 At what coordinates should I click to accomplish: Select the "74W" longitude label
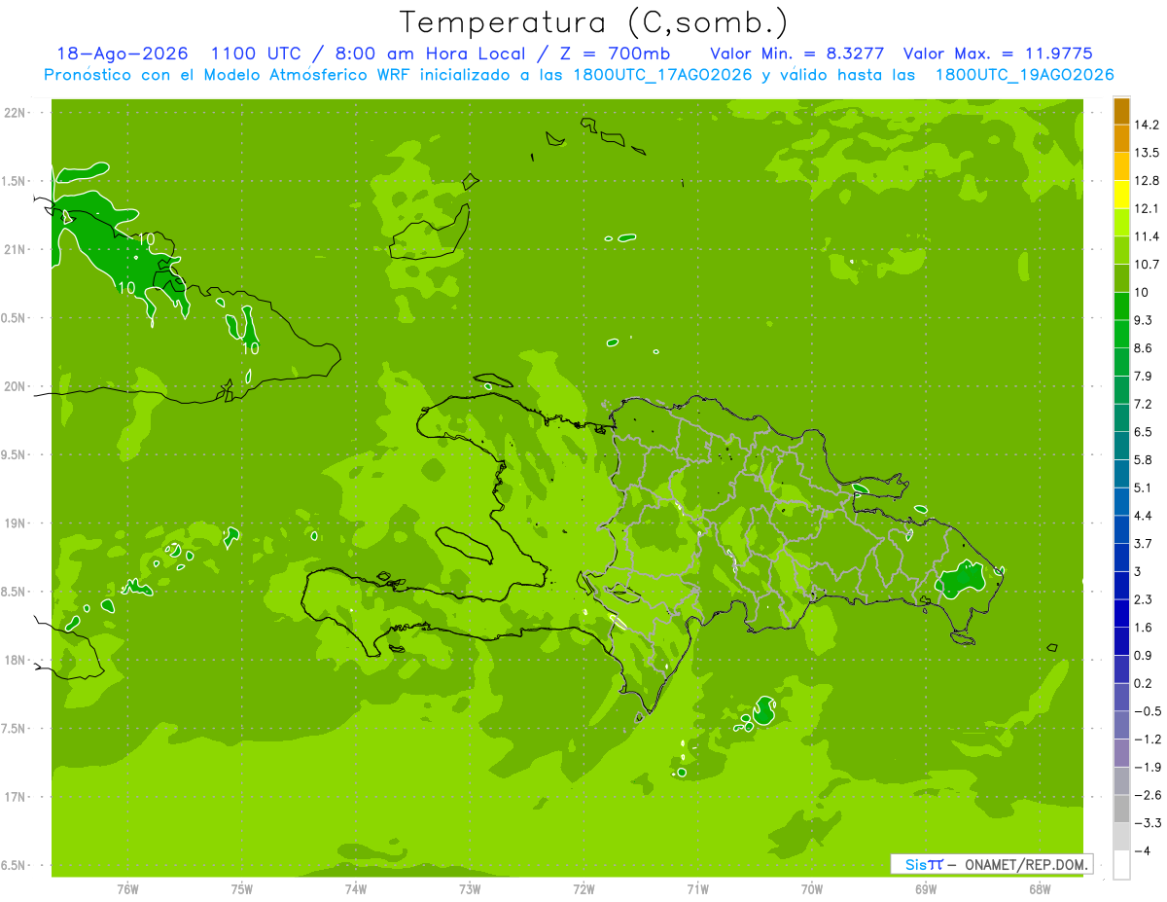(356, 888)
